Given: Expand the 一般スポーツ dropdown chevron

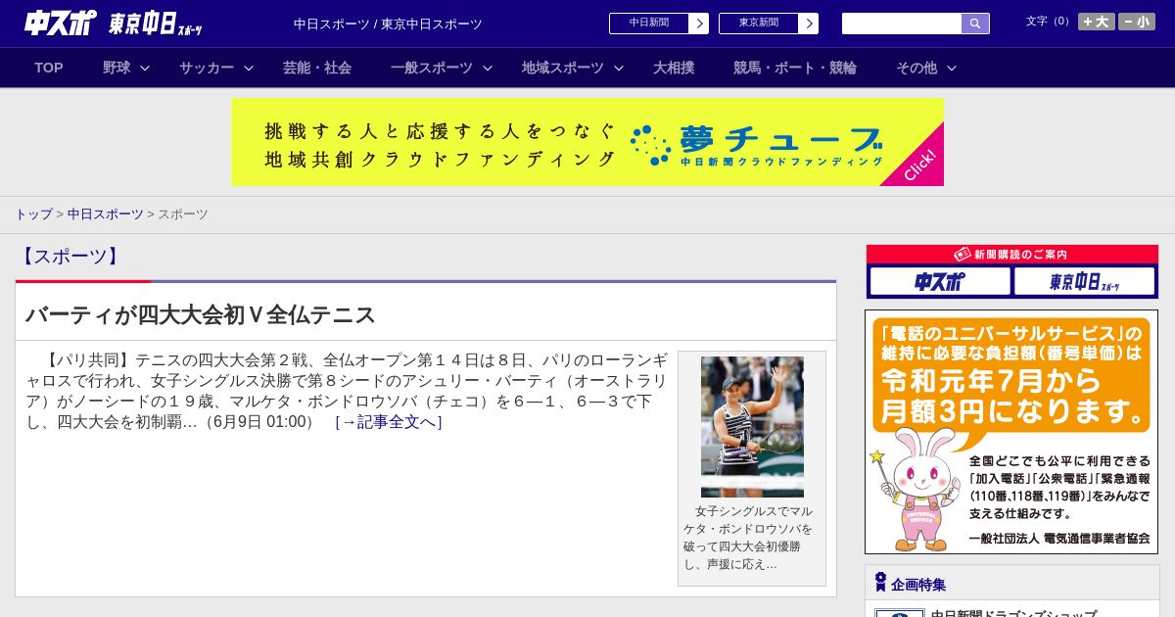Looking at the screenshot, I should 488,68.
